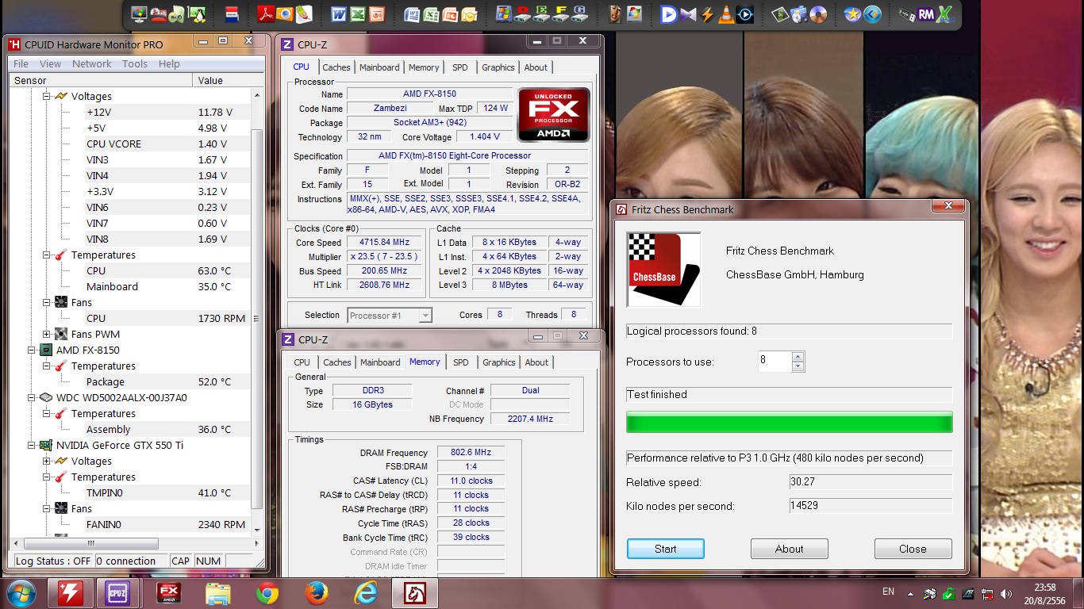Click the Sensor column header
1084x609 pixels.
click(x=101, y=80)
